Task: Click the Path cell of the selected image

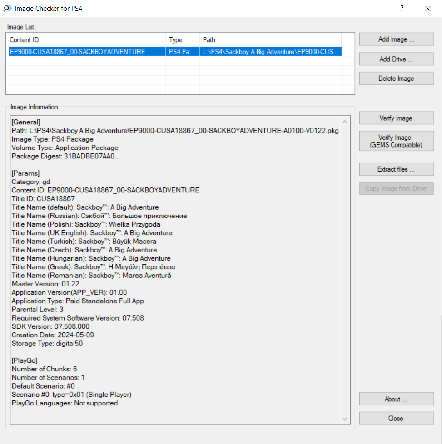Action: [x=270, y=52]
